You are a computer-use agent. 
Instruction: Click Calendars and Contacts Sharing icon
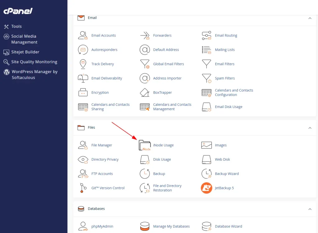[83, 107]
